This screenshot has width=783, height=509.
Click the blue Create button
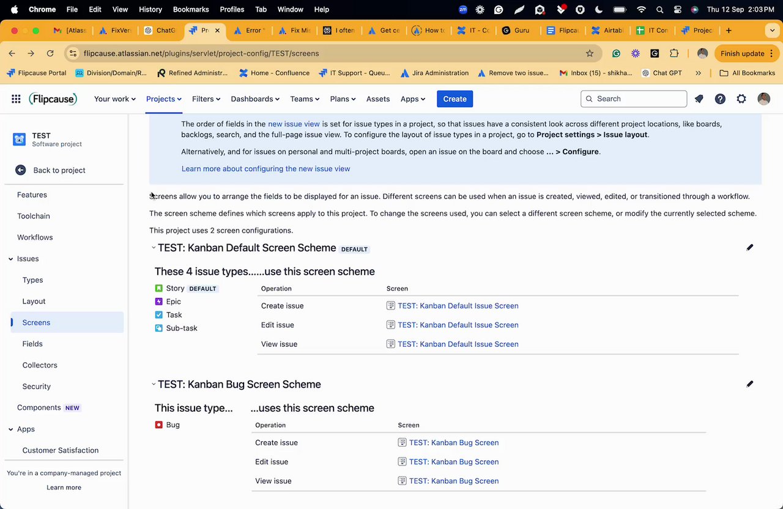click(455, 99)
